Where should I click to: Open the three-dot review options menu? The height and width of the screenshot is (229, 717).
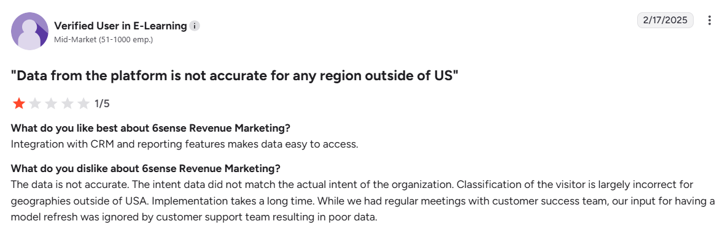709,20
